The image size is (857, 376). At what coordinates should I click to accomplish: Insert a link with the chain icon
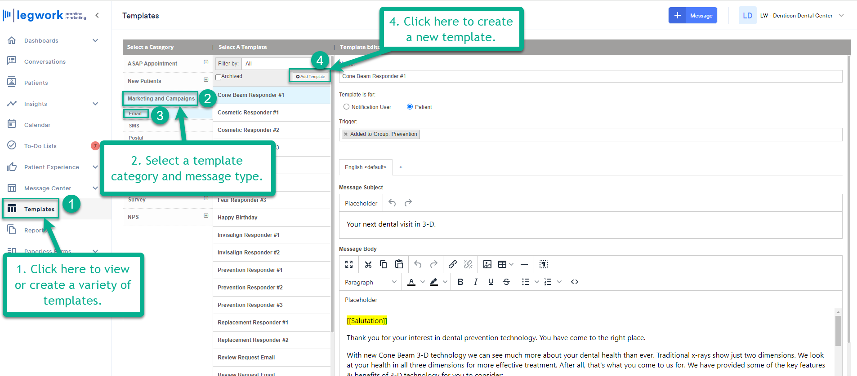[x=453, y=264]
